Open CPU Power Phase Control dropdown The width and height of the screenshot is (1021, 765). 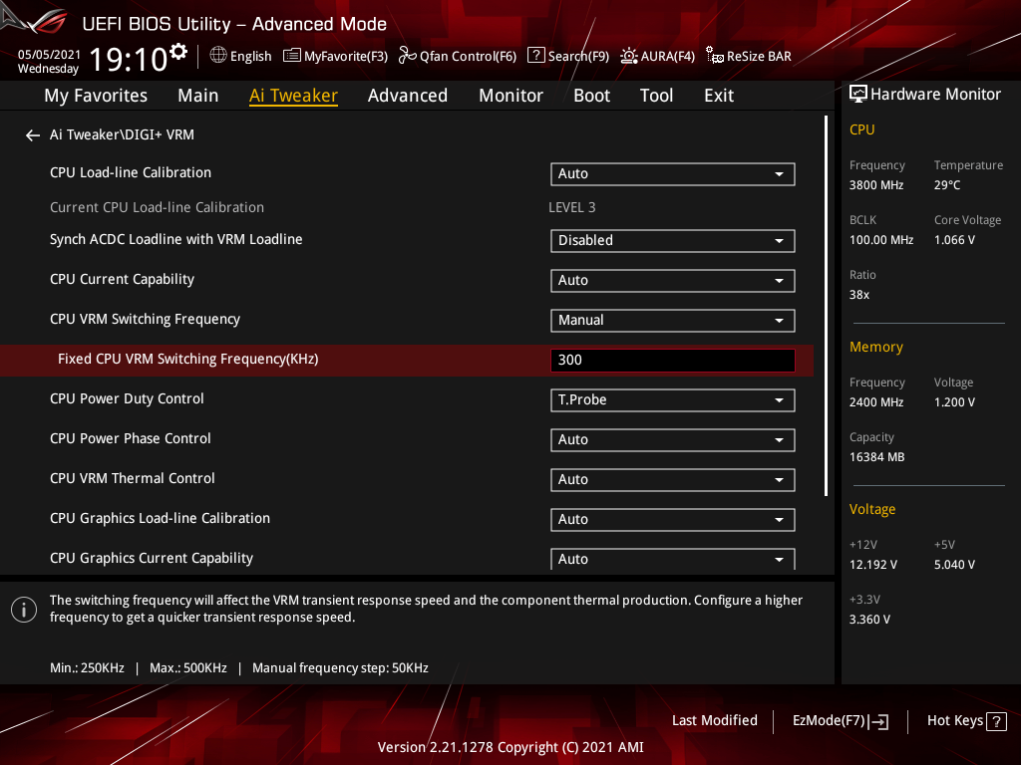pyautogui.click(x=673, y=439)
